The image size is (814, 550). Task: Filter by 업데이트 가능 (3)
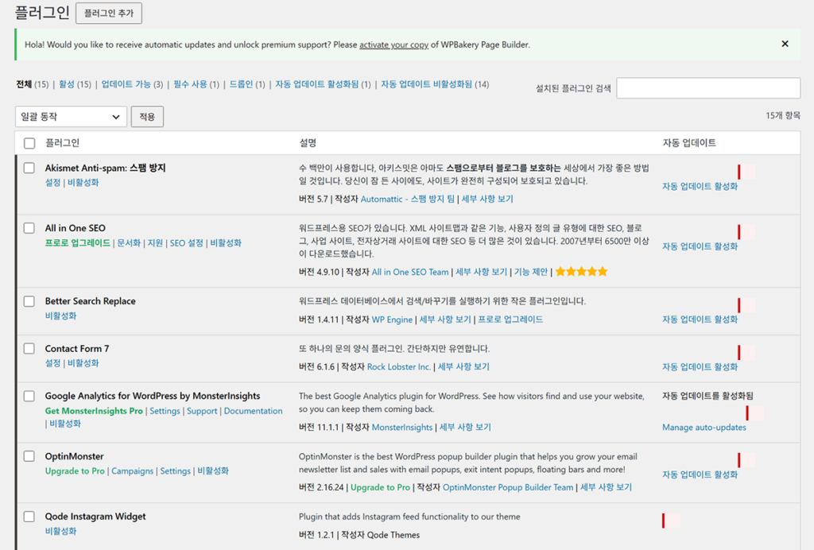[132, 84]
